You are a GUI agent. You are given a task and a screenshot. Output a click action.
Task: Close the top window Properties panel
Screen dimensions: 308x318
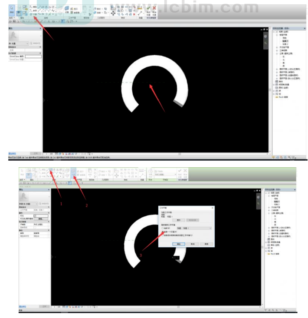(x=40, y=28)
